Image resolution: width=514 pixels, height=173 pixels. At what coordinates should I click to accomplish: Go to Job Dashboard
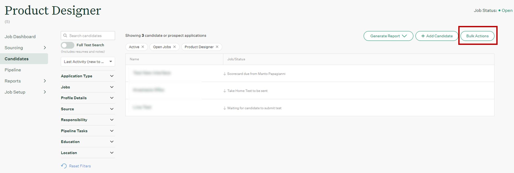tap(20, 37)
